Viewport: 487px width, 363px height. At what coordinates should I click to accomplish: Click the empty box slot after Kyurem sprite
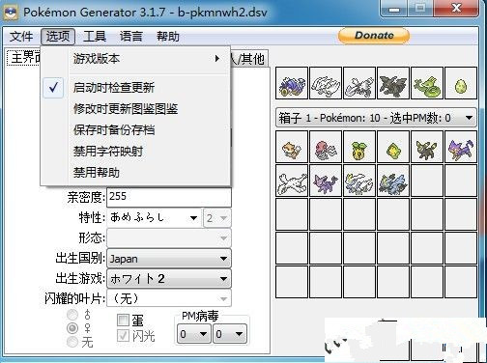click(427, 181)
